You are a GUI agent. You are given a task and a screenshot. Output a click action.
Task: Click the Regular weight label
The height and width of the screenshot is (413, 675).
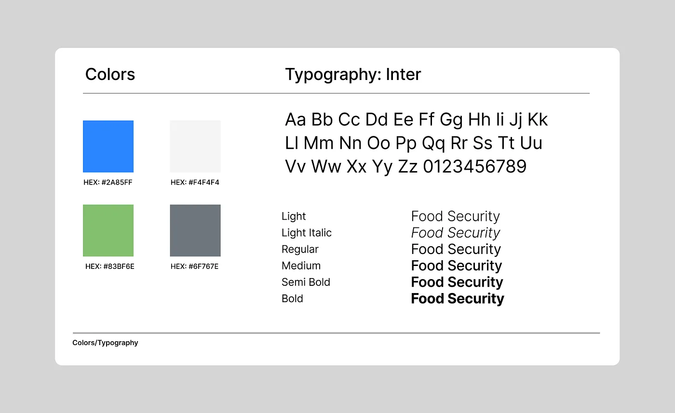pos(300,250)
